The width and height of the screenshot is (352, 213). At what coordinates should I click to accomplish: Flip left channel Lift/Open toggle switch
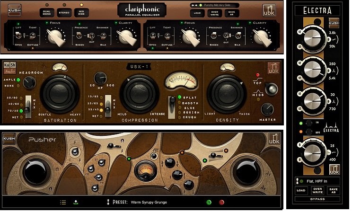pyautogui.click(x=18, y=35)
